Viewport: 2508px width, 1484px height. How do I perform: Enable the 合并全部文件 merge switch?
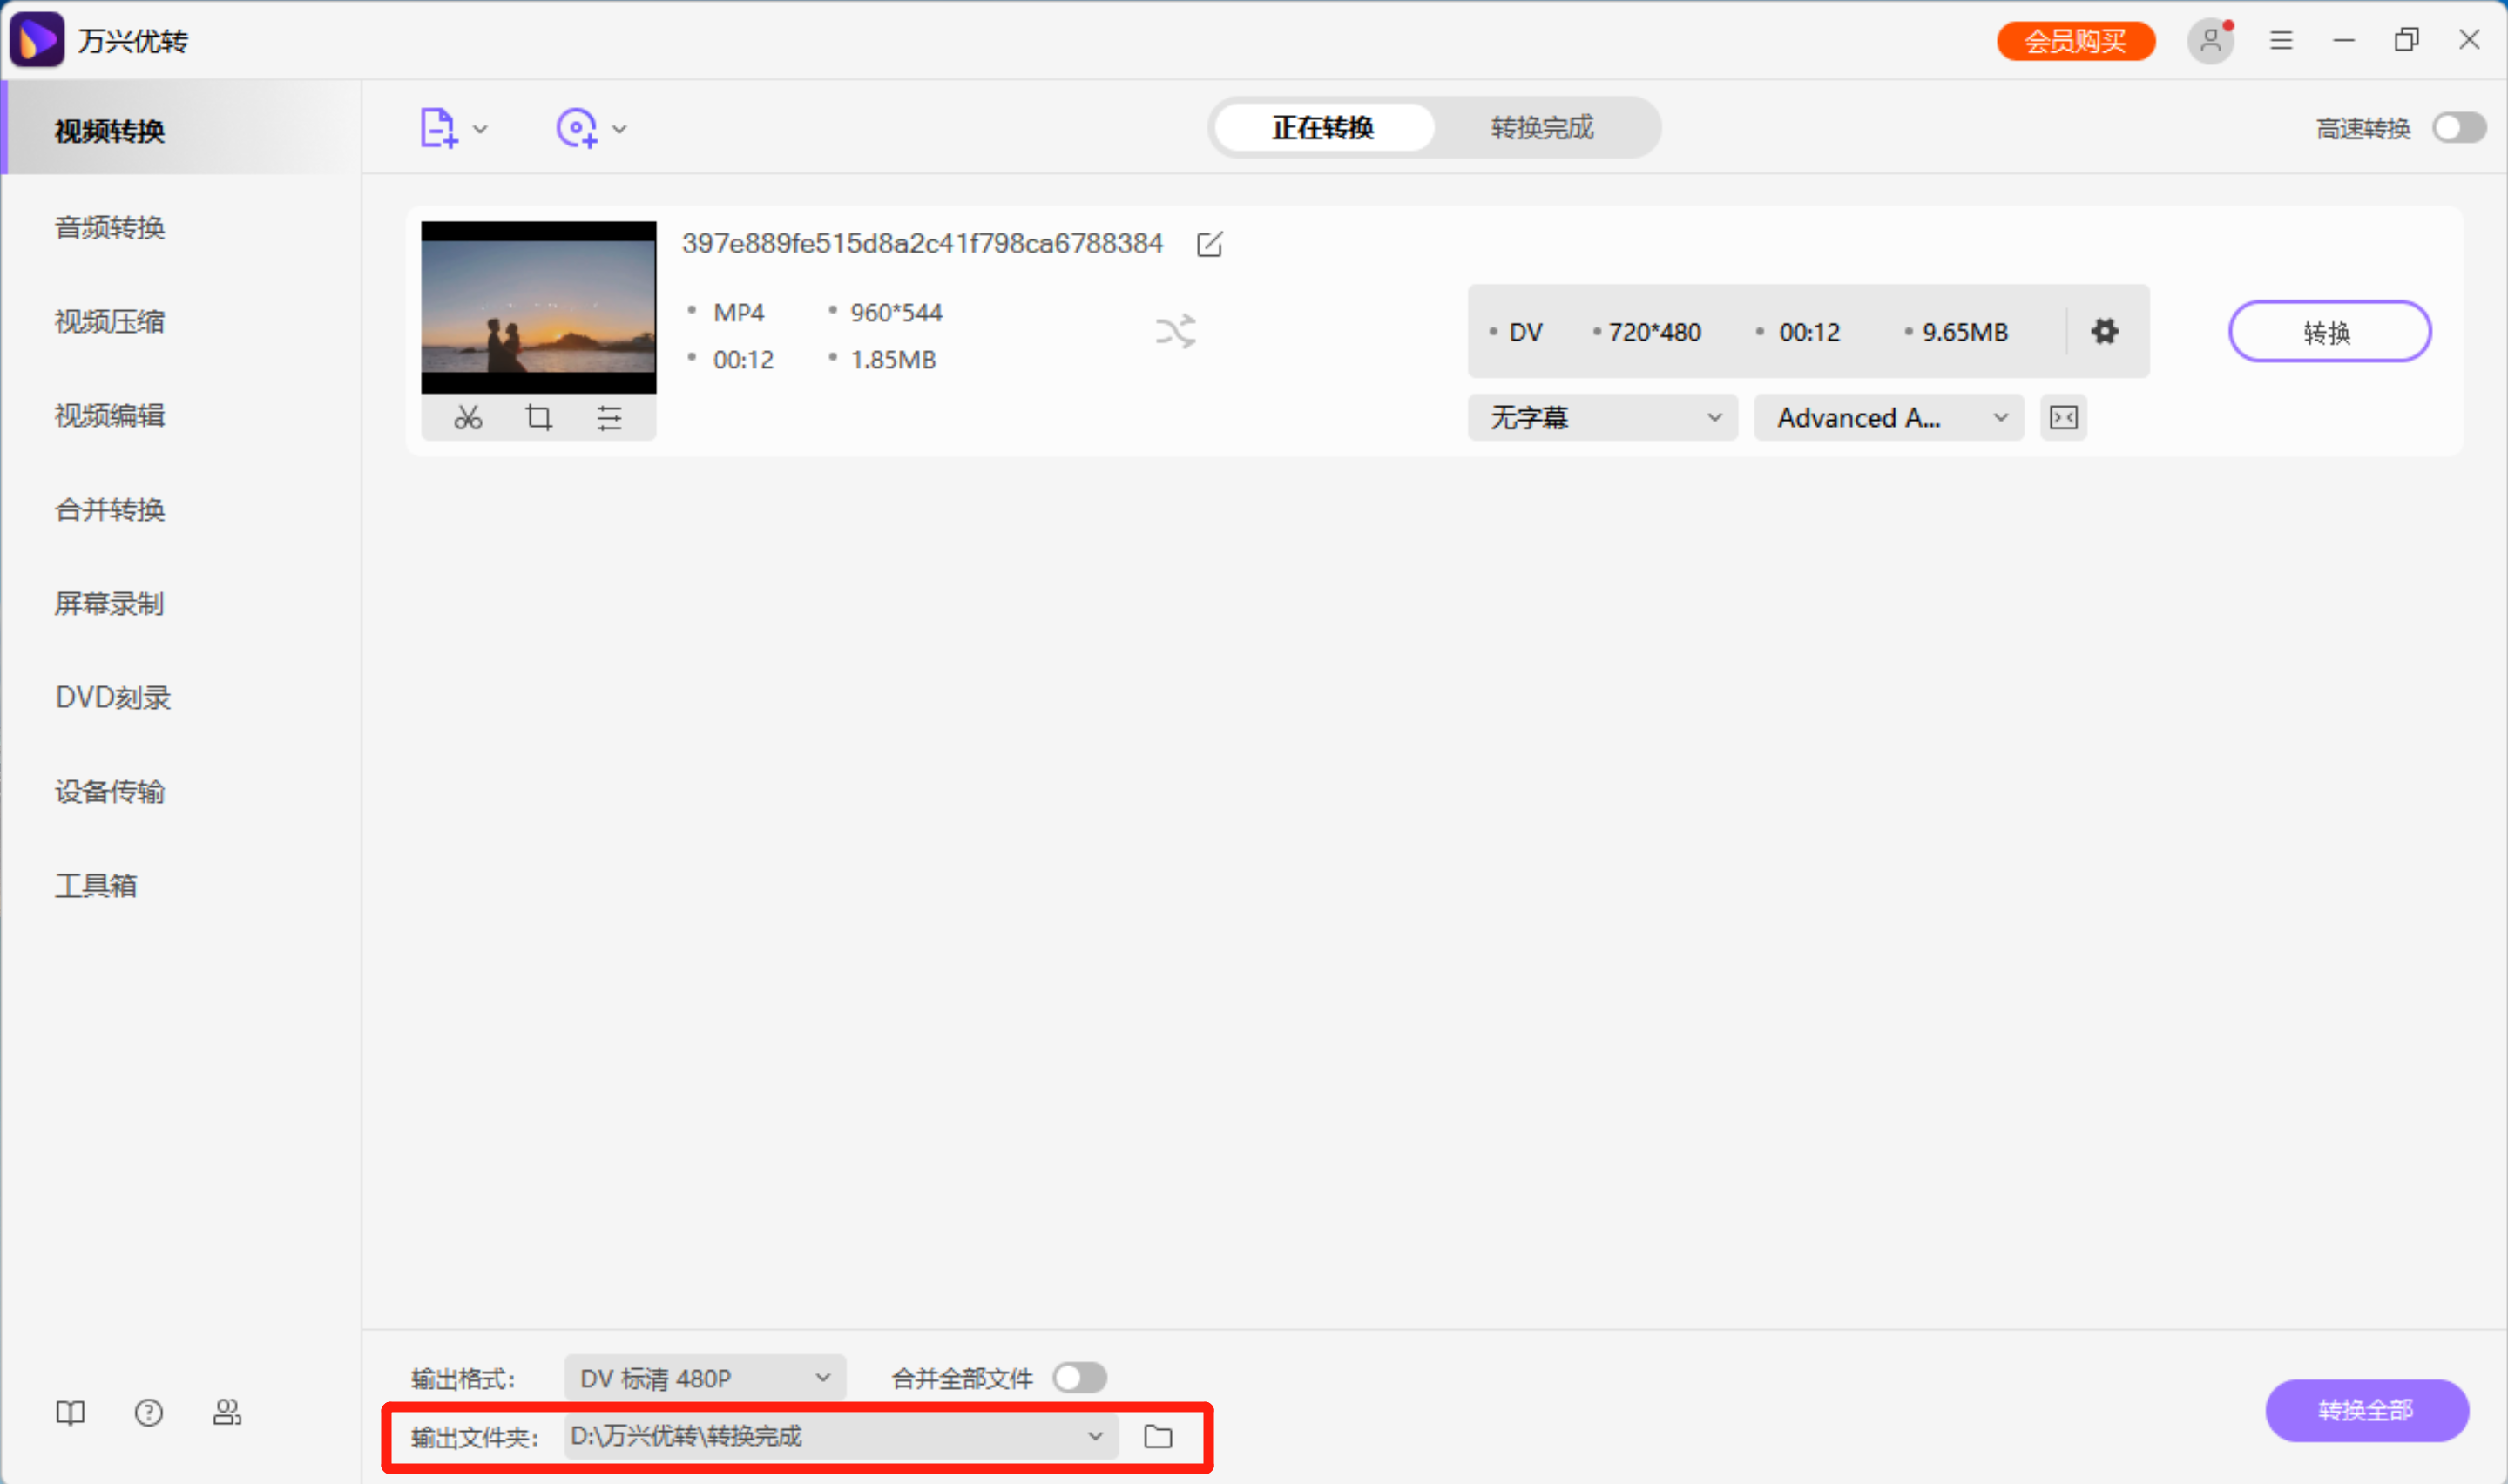coord(1079,1377)
